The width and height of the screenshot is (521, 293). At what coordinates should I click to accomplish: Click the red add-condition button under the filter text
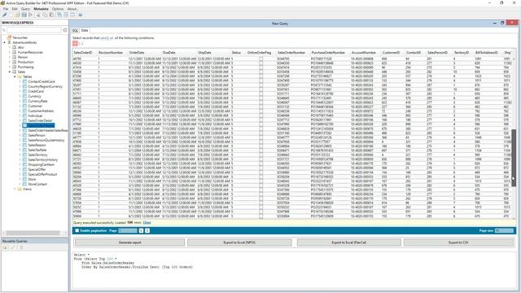pyautogui.click(x=75, y=43)
